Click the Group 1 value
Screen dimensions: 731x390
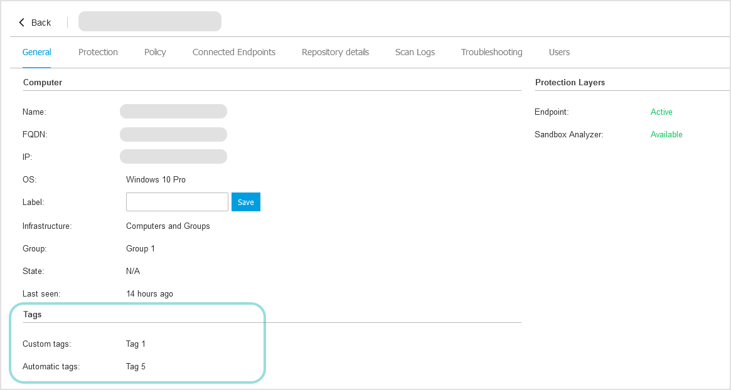pos(141,248)
